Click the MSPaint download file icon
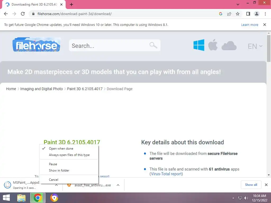Image resolution: width=271 pixels, height=203 pixels. (x=7, y=185)
